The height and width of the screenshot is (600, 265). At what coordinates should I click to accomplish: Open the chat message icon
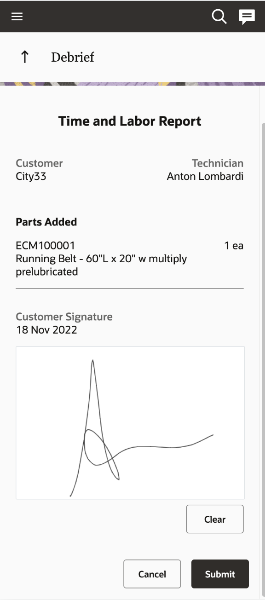(247, 17)
